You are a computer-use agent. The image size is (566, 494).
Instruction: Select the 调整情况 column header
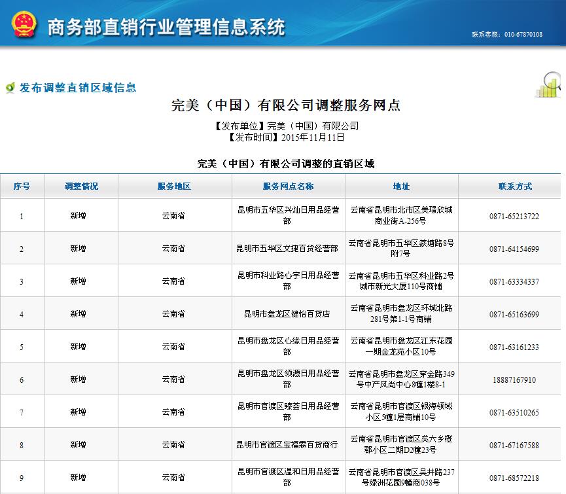[x=81, y=186]
